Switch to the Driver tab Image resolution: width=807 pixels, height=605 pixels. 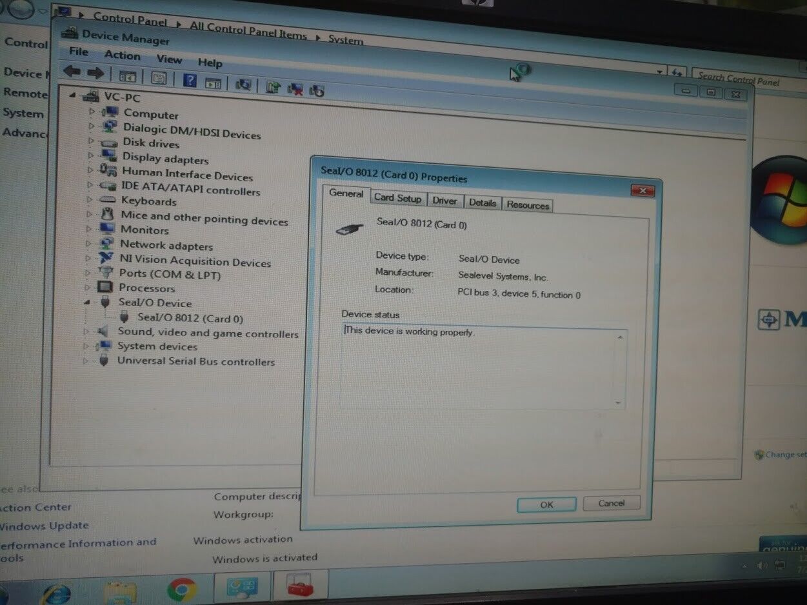point(444,201)
